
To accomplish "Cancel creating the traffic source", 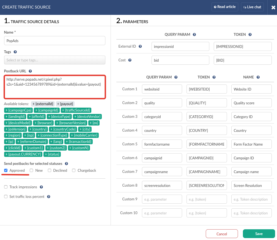I will [222, 234].
